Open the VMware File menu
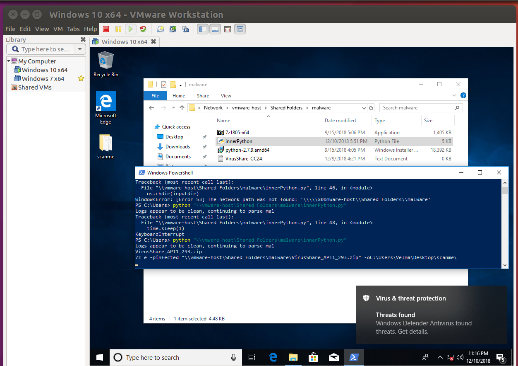This screenshot has height=366, width=518. [10, 29]
